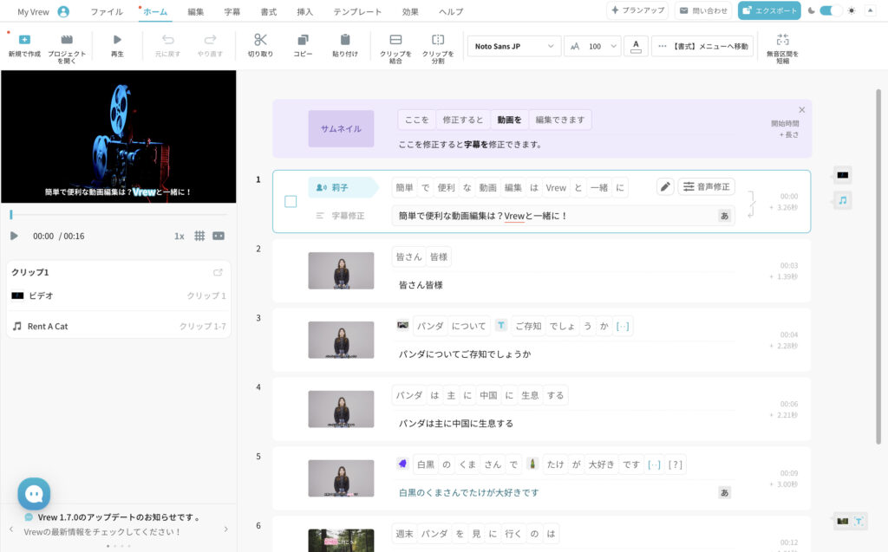Click the 音声修正 button in clip 1
Viewport: 888px width, 552px height.
coord(707,187)
